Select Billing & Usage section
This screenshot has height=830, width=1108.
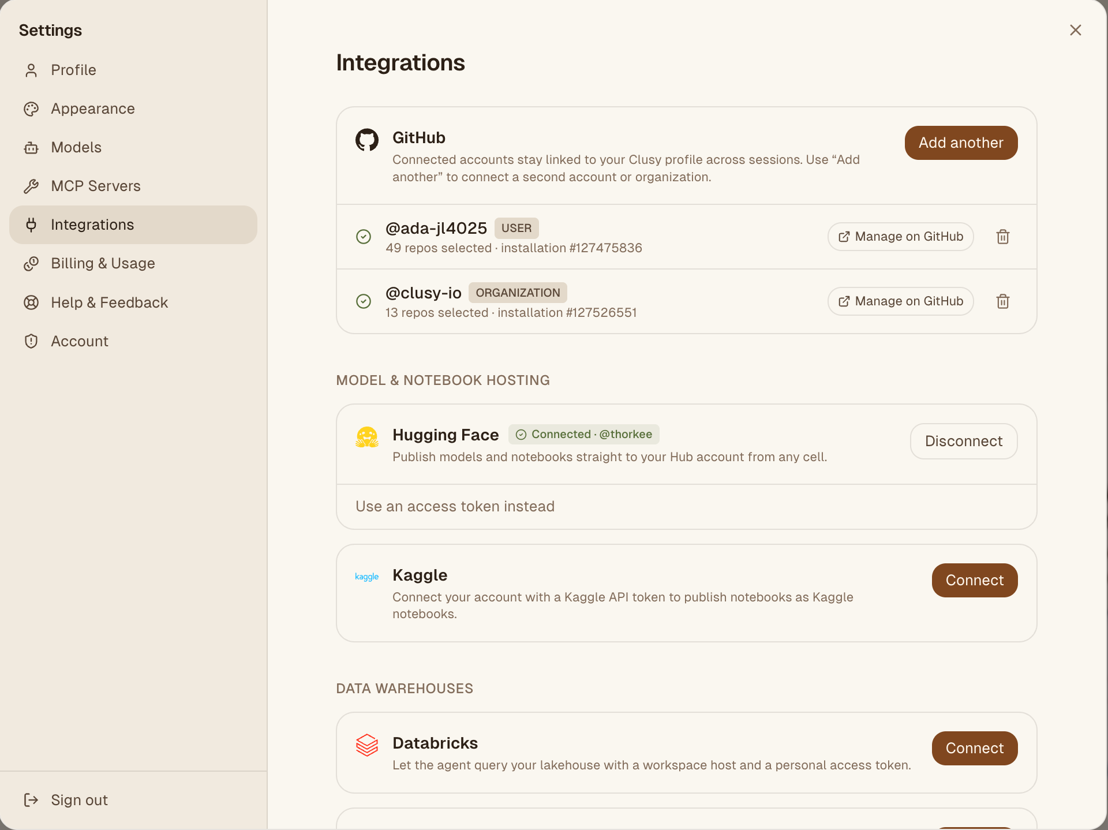click(x=133, y=264)
